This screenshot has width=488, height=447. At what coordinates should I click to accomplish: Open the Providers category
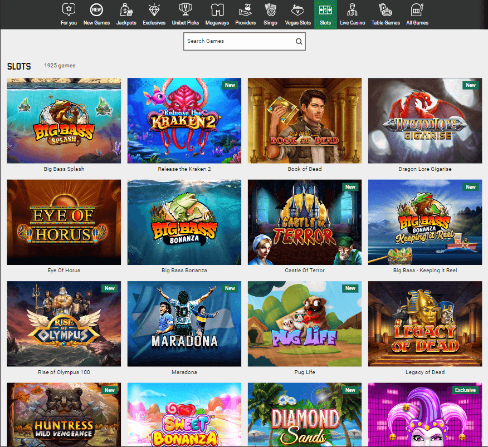[245, 15]
